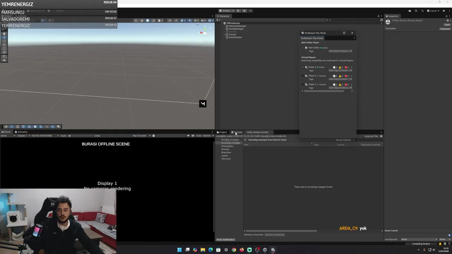452x254 pixels.
Task: Toggle Gizmos in the Game view
Action: [x=207, y=135]
